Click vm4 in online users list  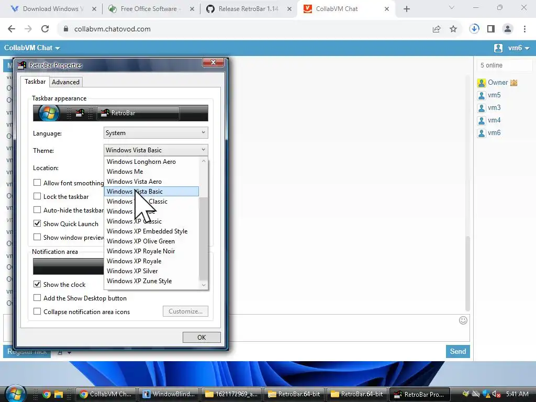pos(494,120)
